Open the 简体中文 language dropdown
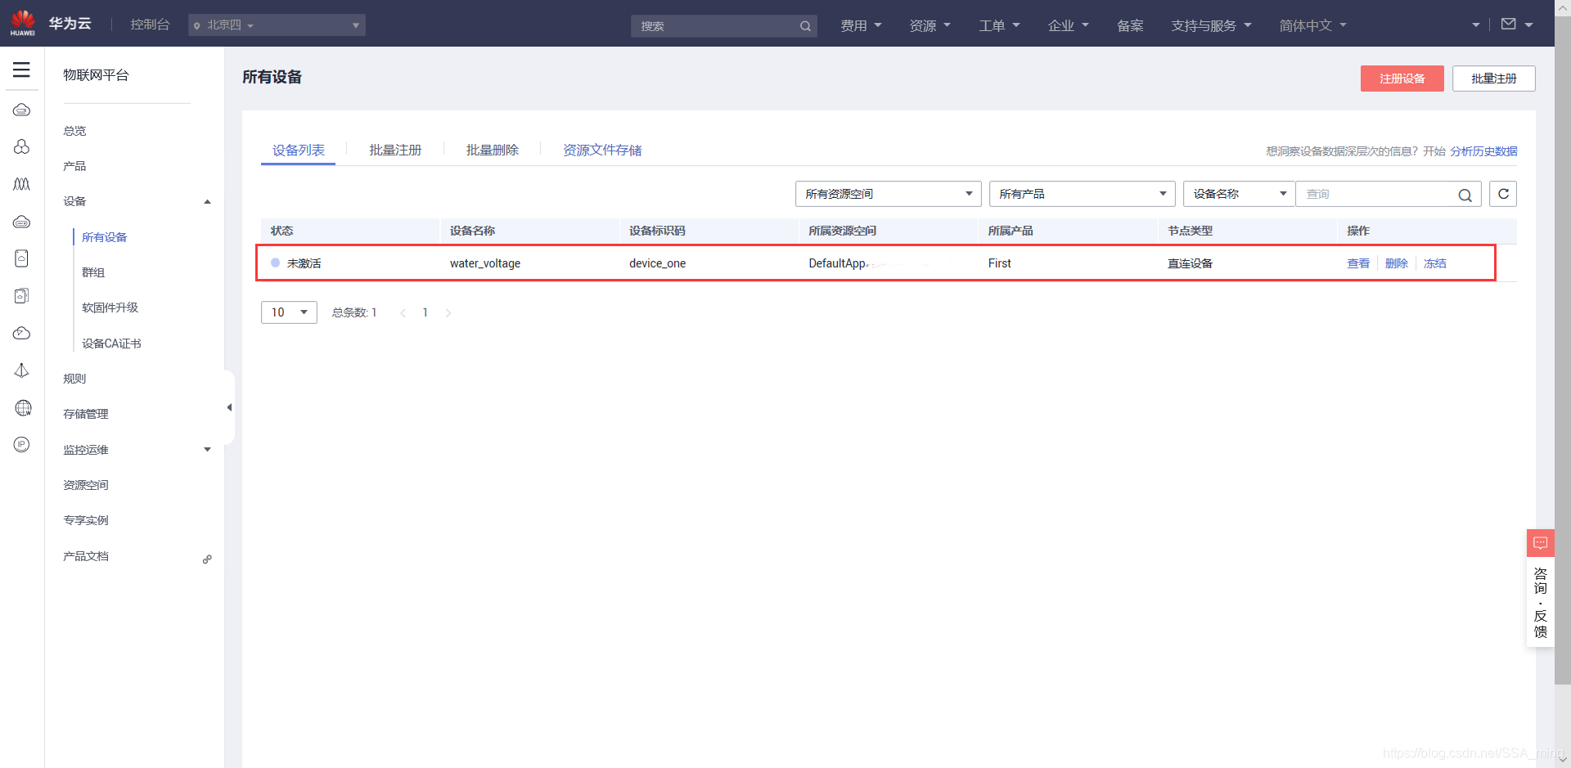This screenshot has width=1571, height=768. click(1312, 25)
